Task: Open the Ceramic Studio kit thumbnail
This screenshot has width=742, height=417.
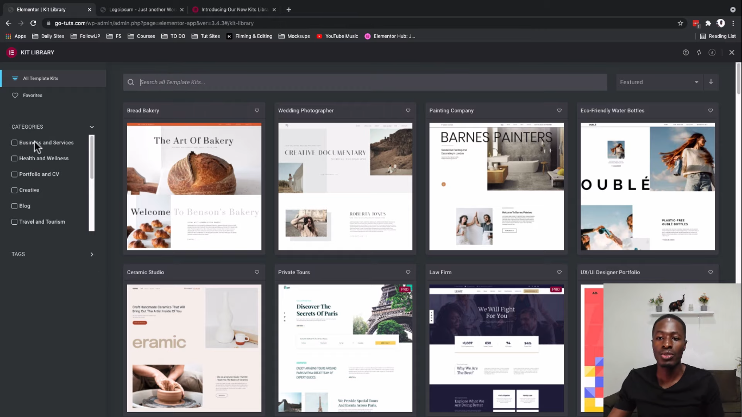Action: point(194,348)
